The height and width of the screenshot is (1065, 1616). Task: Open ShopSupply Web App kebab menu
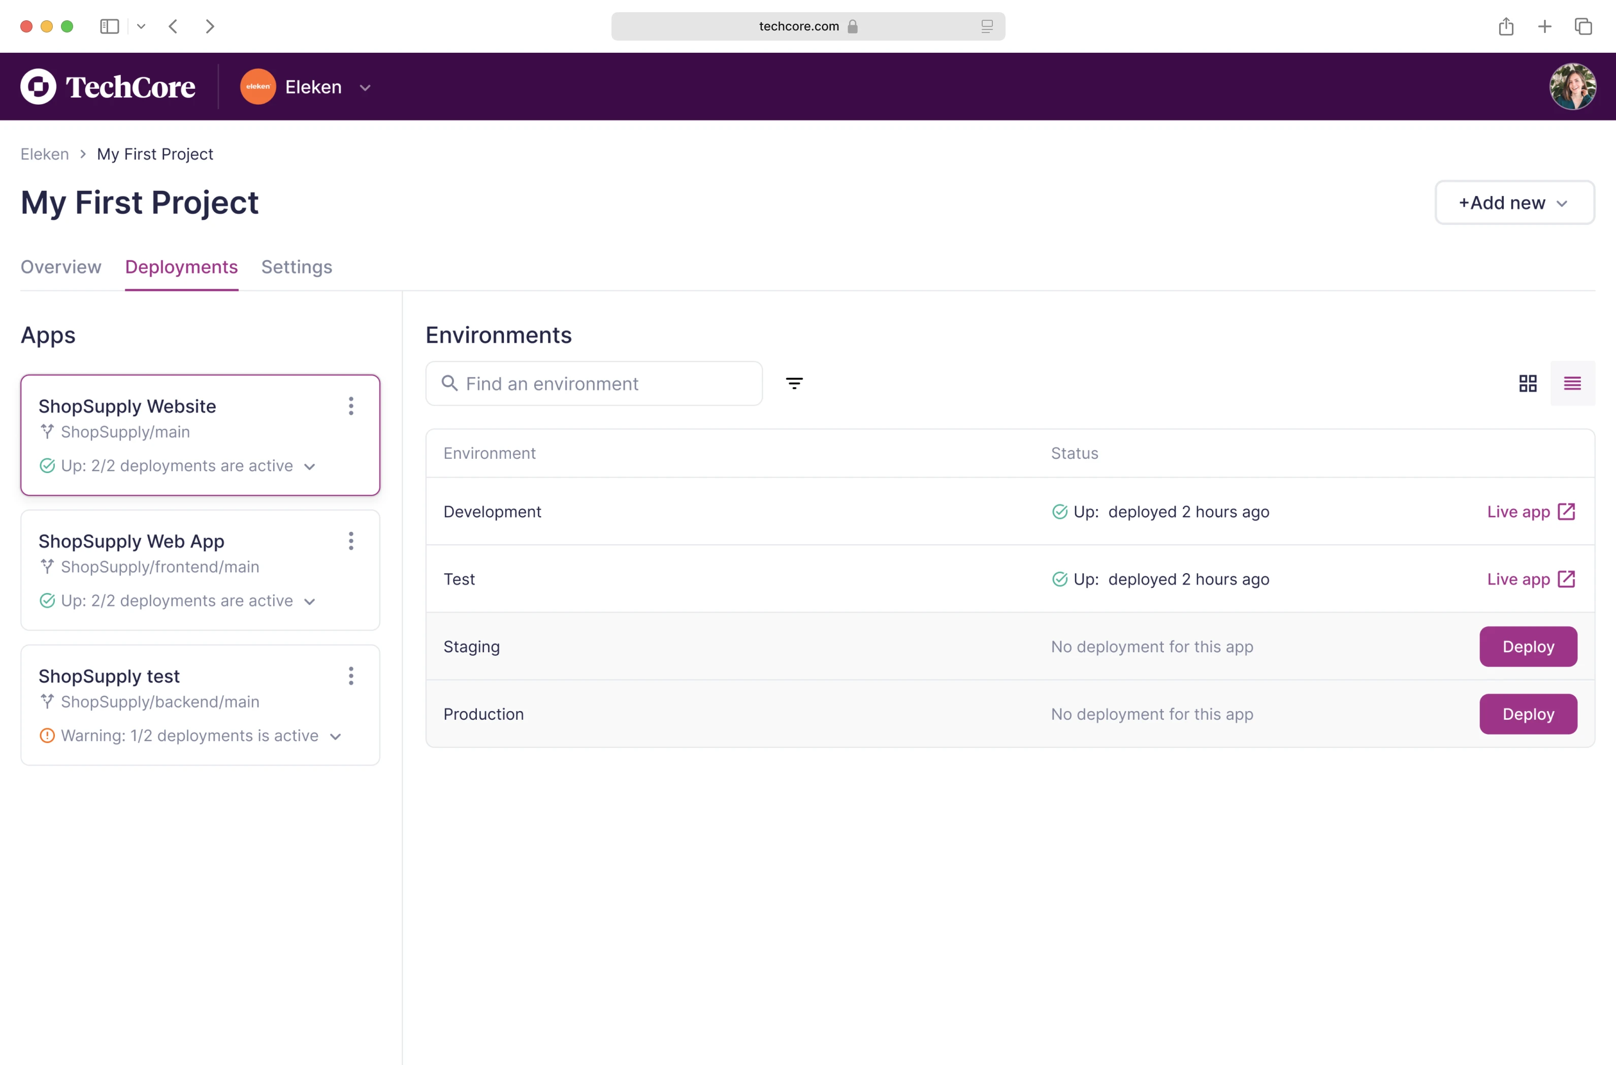tap(350, 541)
